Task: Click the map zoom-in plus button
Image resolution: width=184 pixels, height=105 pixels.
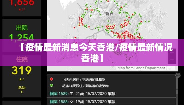Action: 172,52
